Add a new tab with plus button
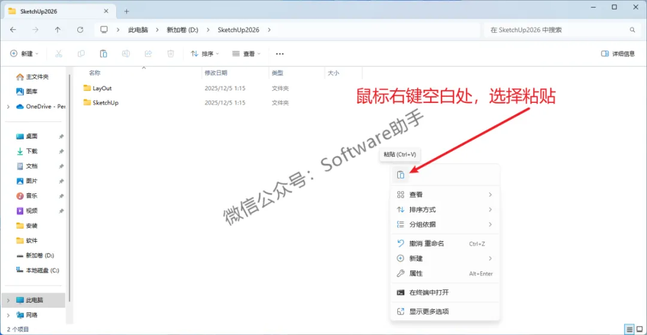The height and width of the screenshot is (335, 647). [x=126, y=11]
